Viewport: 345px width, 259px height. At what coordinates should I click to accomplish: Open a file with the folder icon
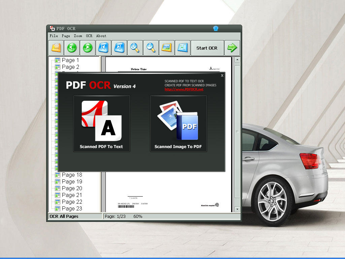(x=56, y=48)
